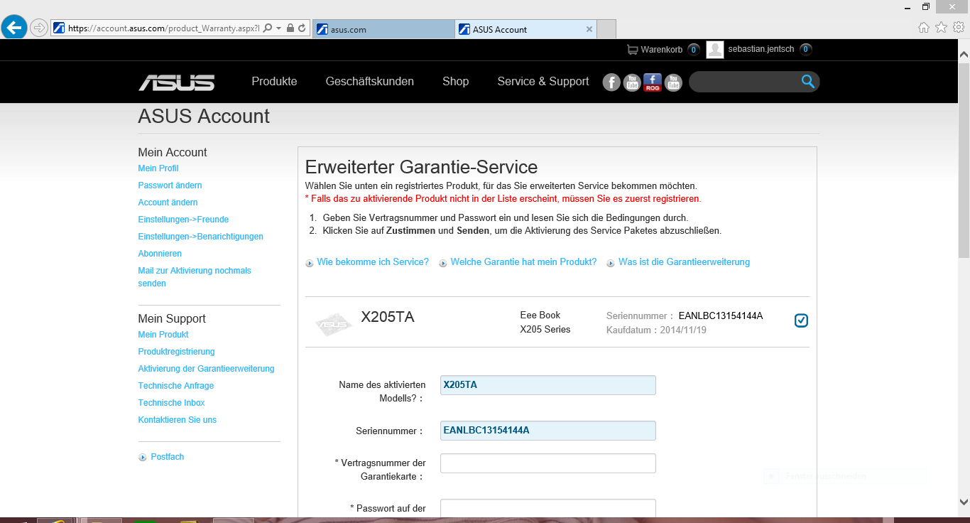
Task: Open the Produkte menu
Action: [274, 82]
